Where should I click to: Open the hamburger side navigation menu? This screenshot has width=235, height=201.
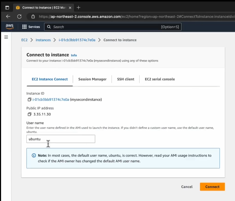6,37
